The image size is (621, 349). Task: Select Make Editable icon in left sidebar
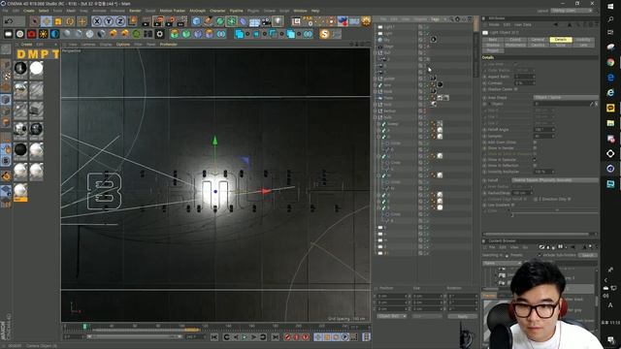[6, 49]
